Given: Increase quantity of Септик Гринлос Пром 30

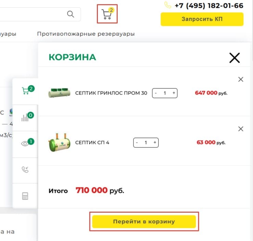Looking at the screenshot, I should click(174, 93).
